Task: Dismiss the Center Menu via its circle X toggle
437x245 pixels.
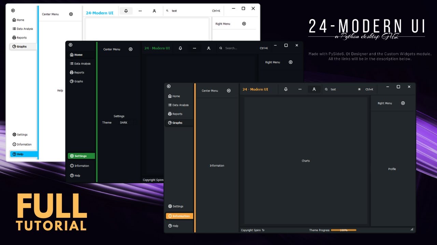Action: (229, 91)
